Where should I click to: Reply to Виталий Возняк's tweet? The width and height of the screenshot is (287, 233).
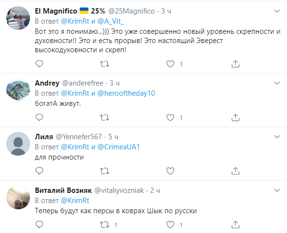click(39, 225)
